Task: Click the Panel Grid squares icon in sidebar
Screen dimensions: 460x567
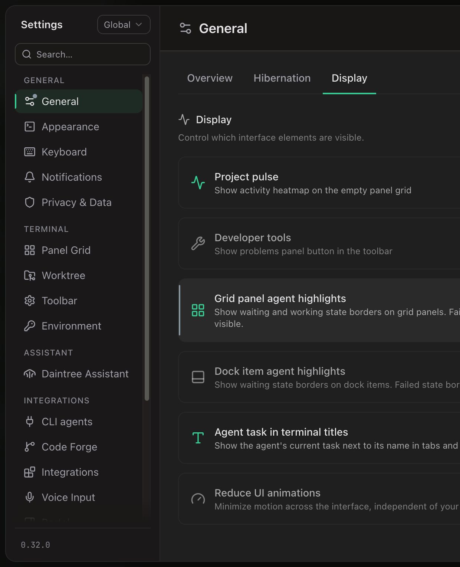Action: (30, 250)
